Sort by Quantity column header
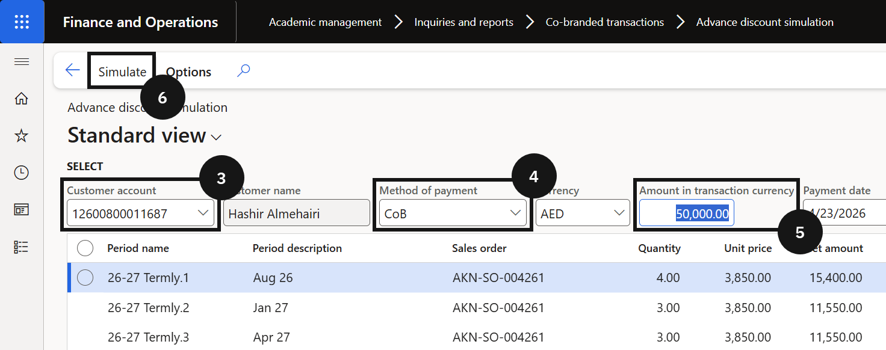 [x=659, y=248]
